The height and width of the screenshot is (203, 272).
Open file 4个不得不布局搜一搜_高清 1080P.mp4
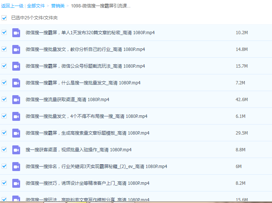click(x=86, y=116)
